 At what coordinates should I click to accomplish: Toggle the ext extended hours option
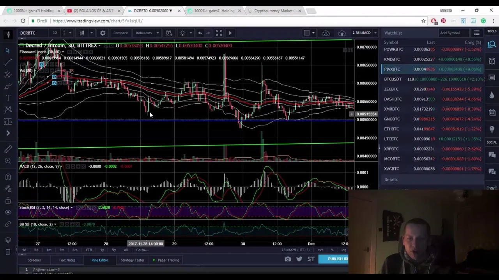pos(320,250)
